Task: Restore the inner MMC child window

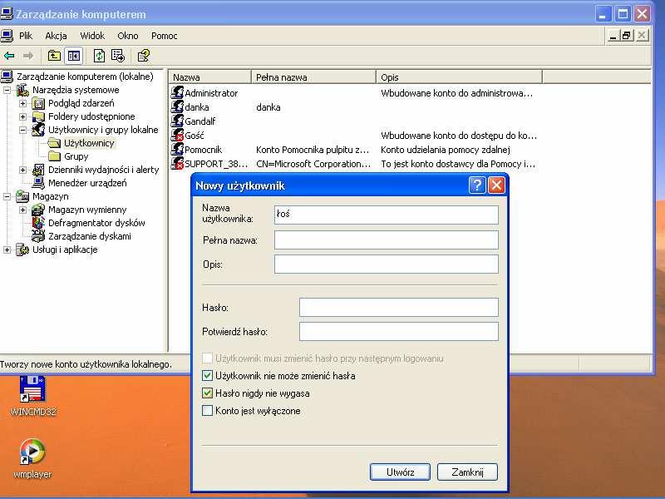Action: click(627, 36)
